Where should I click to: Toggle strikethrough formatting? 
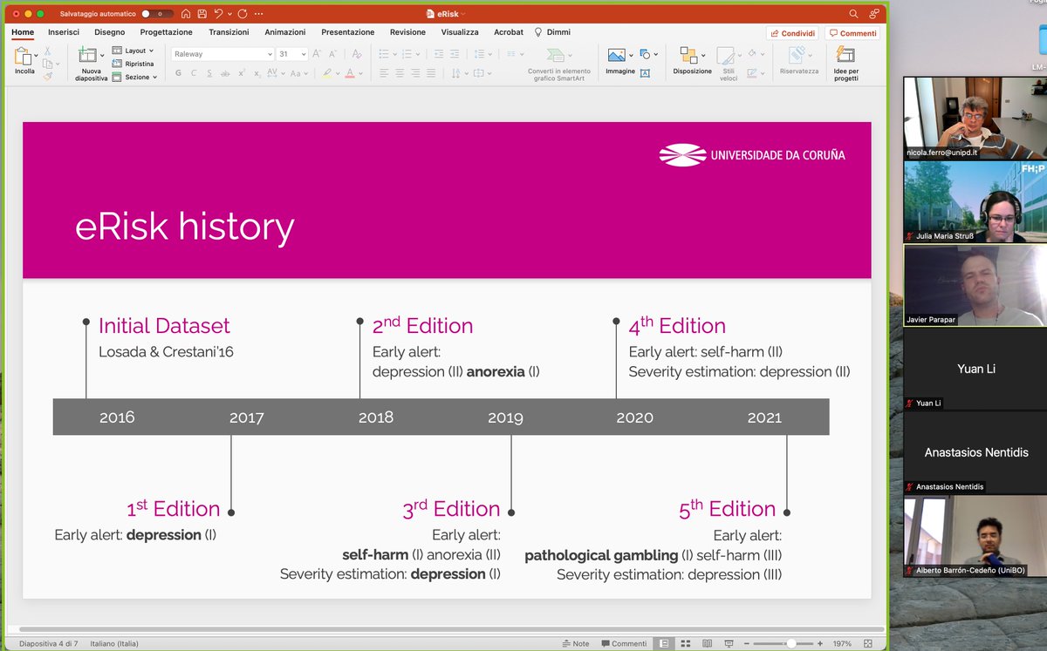[225, 73]
